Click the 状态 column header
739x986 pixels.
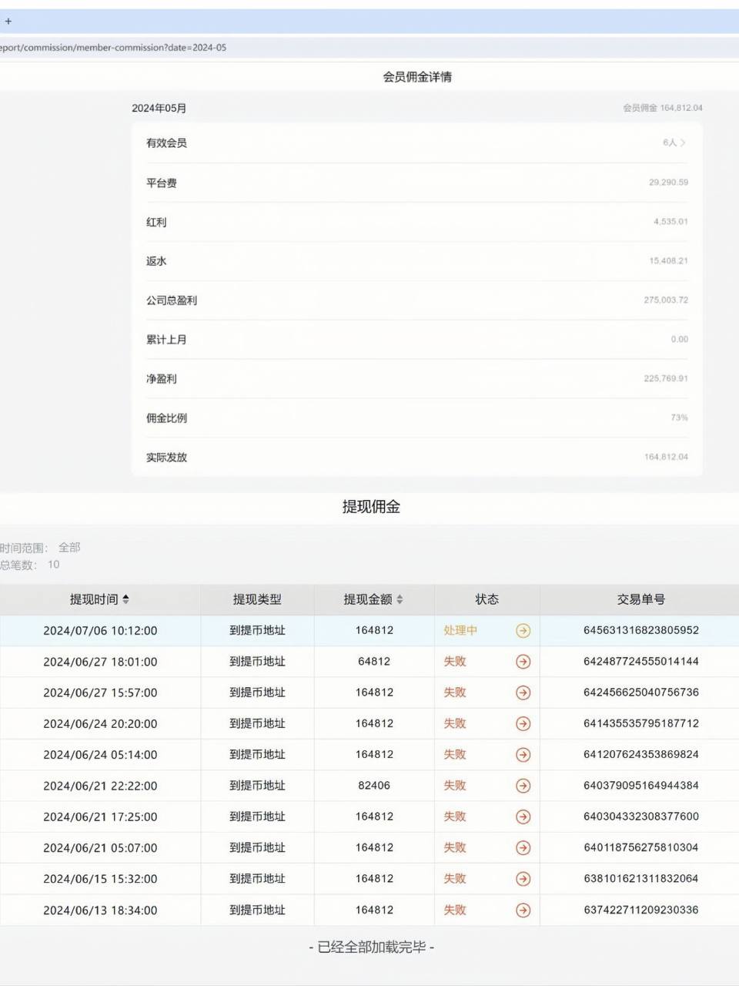[x=487, y=599]
